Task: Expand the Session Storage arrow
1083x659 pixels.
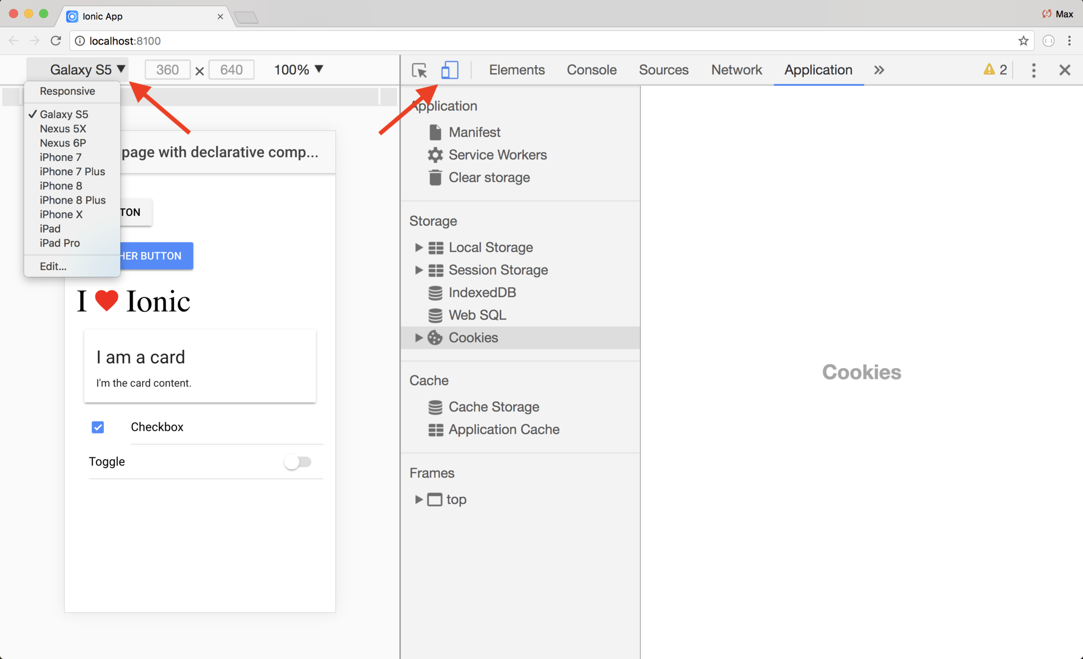Action: 418,270
